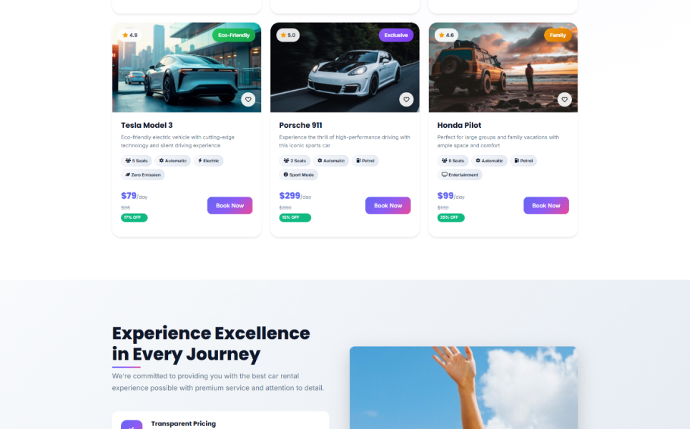Screen dimensions: 690x429
Task: Click the Electric fuel type chip
Action: [208, 161]
